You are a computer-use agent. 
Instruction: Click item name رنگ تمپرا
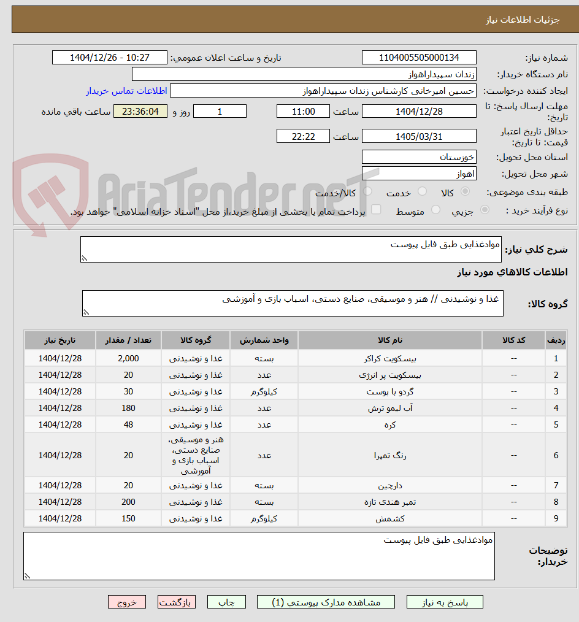(x=390, y=455)
